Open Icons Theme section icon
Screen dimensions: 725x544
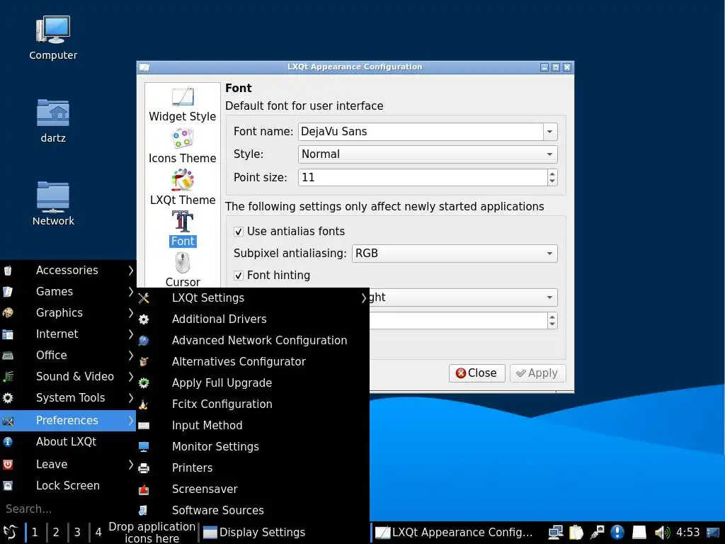pyautogui.click(x=183, y=138)
